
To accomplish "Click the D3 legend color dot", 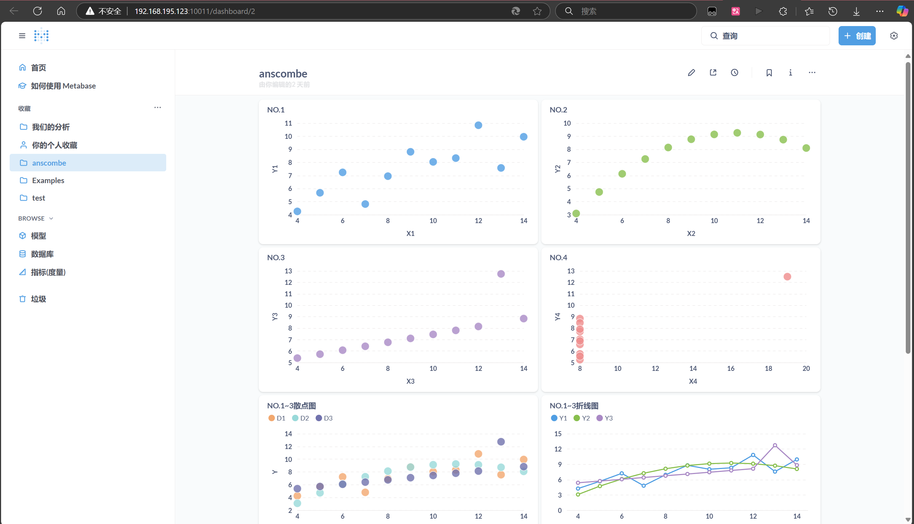I will [x=318, y=418].
